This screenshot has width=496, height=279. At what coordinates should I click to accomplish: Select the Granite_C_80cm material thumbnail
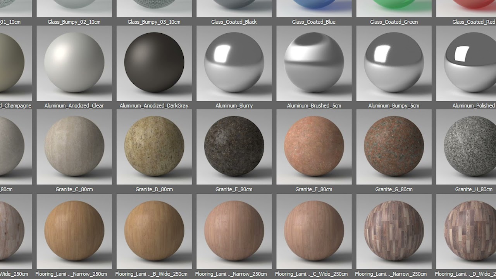74,147
